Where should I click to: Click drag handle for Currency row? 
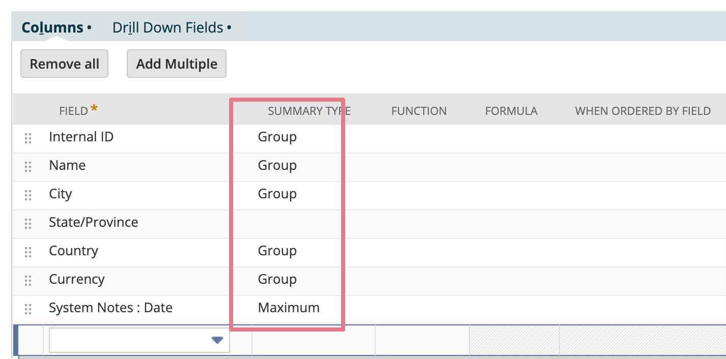pos(28,281)
